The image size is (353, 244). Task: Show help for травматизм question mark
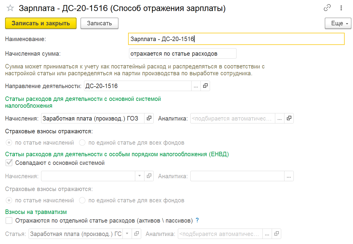tap(197, 220)
